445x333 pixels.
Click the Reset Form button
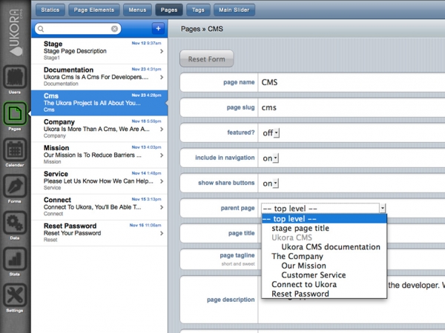(207, 59)
